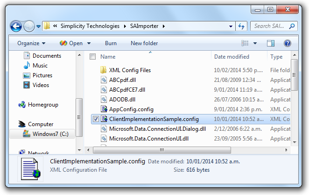
Task: Select Homegroup in navigation pane
Action: (38, 105)
